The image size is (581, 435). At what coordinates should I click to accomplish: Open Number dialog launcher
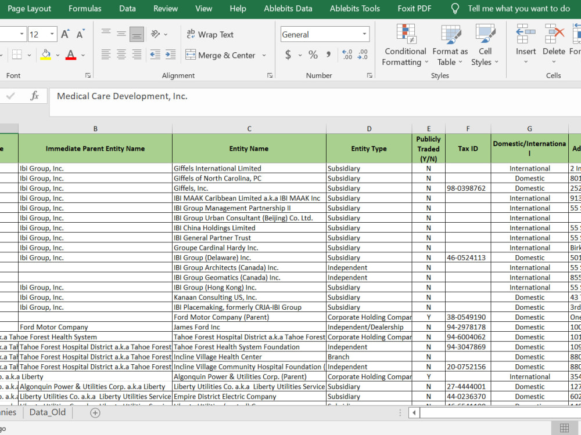tap(370, 75)
